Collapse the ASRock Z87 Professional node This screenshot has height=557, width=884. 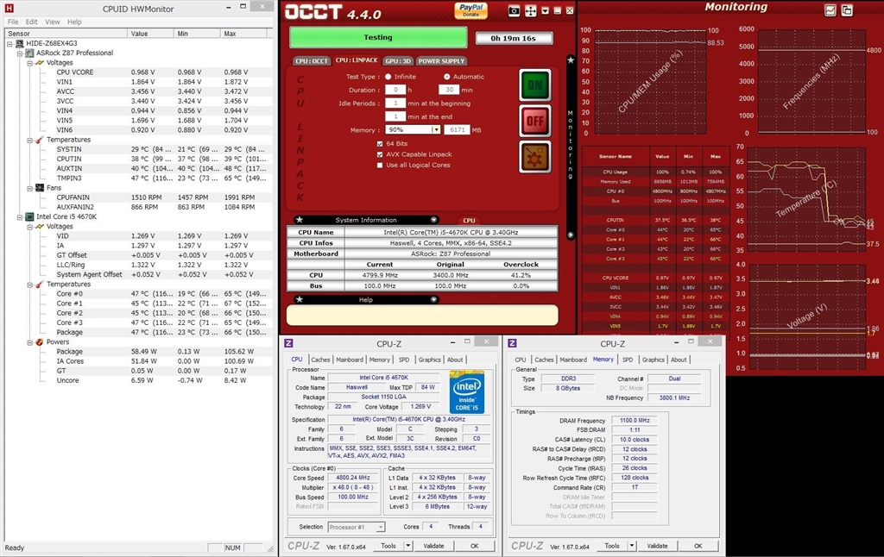20,53
